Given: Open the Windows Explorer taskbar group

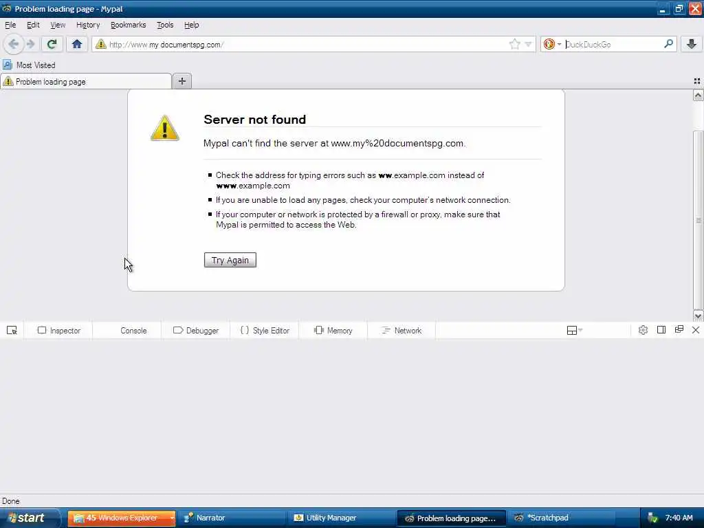Looking at the screenshot, I should coord(121,518).
